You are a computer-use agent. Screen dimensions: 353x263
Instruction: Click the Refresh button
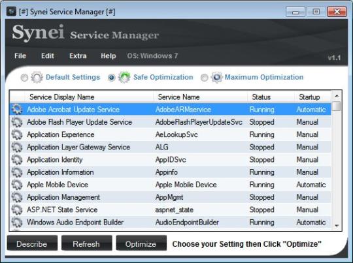87,243
